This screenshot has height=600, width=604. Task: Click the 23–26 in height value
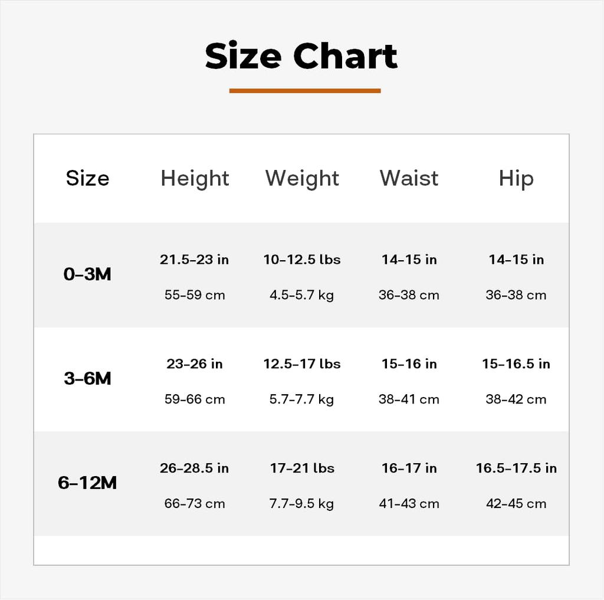coord(195,364)
